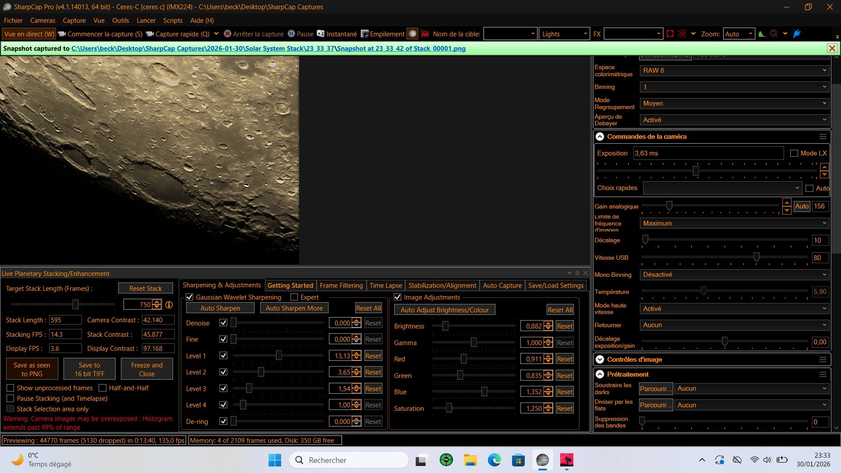Screen dimensions: 841x473
Task: Click the Saturation slider handle
Action: pos(449,408)
